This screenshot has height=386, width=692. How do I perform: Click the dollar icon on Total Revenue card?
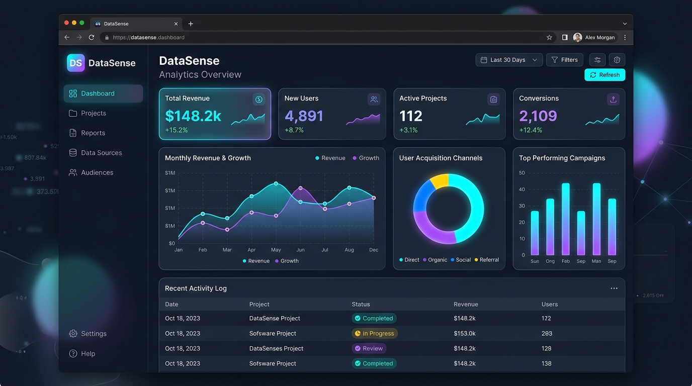click(258, 100)
